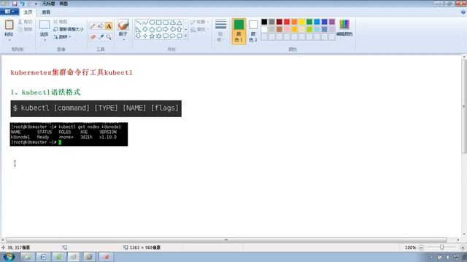The width and height of the screenshot is (467, 262).
Task: Pick the lime green color swatch
Action: 309,29
